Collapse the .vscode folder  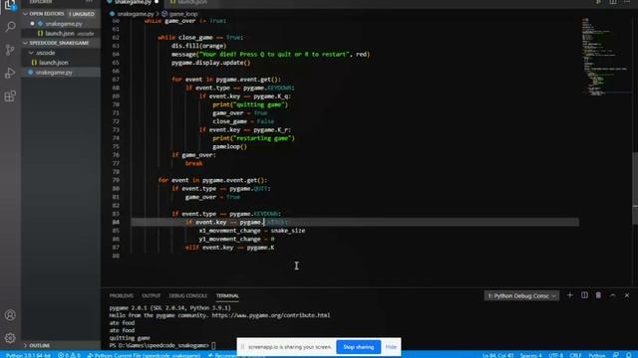[46, 53]
